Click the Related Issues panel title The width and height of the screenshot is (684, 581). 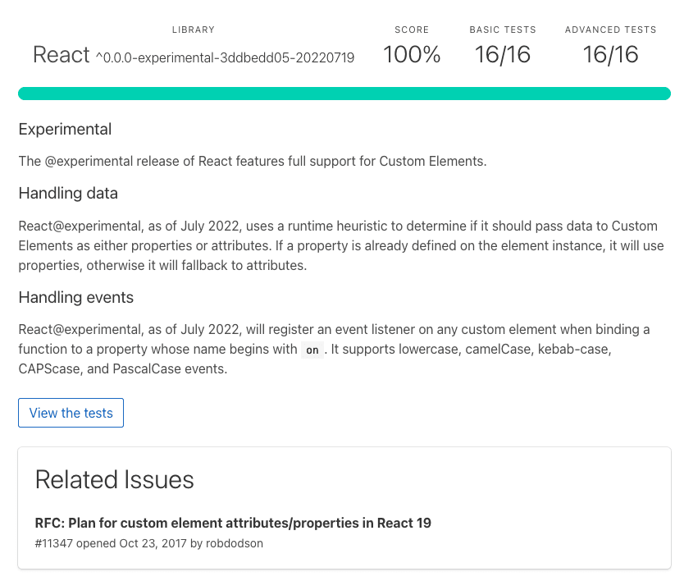[x=113, y=480]
